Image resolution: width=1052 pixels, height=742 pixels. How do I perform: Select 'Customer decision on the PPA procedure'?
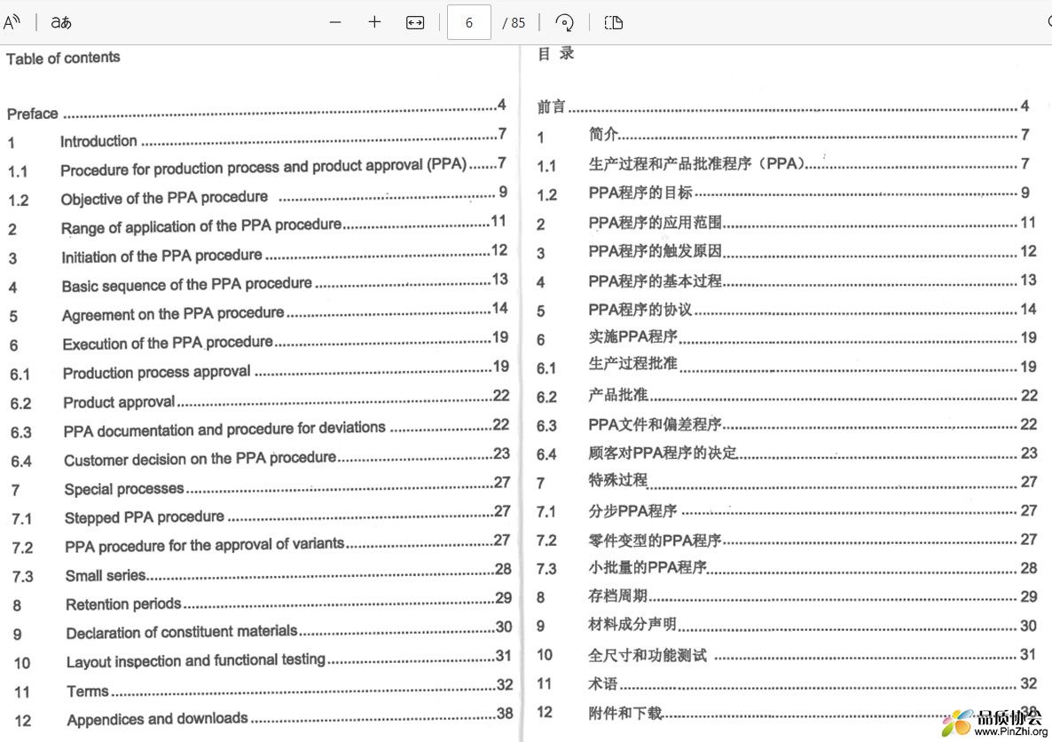[x=200, y=459]
